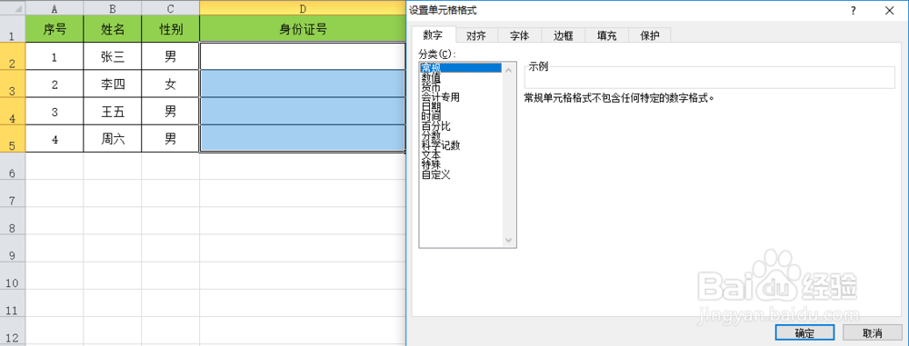Select row 3 header
The width and height of the screenshot is (909, 346).
[x=12, y=84]
